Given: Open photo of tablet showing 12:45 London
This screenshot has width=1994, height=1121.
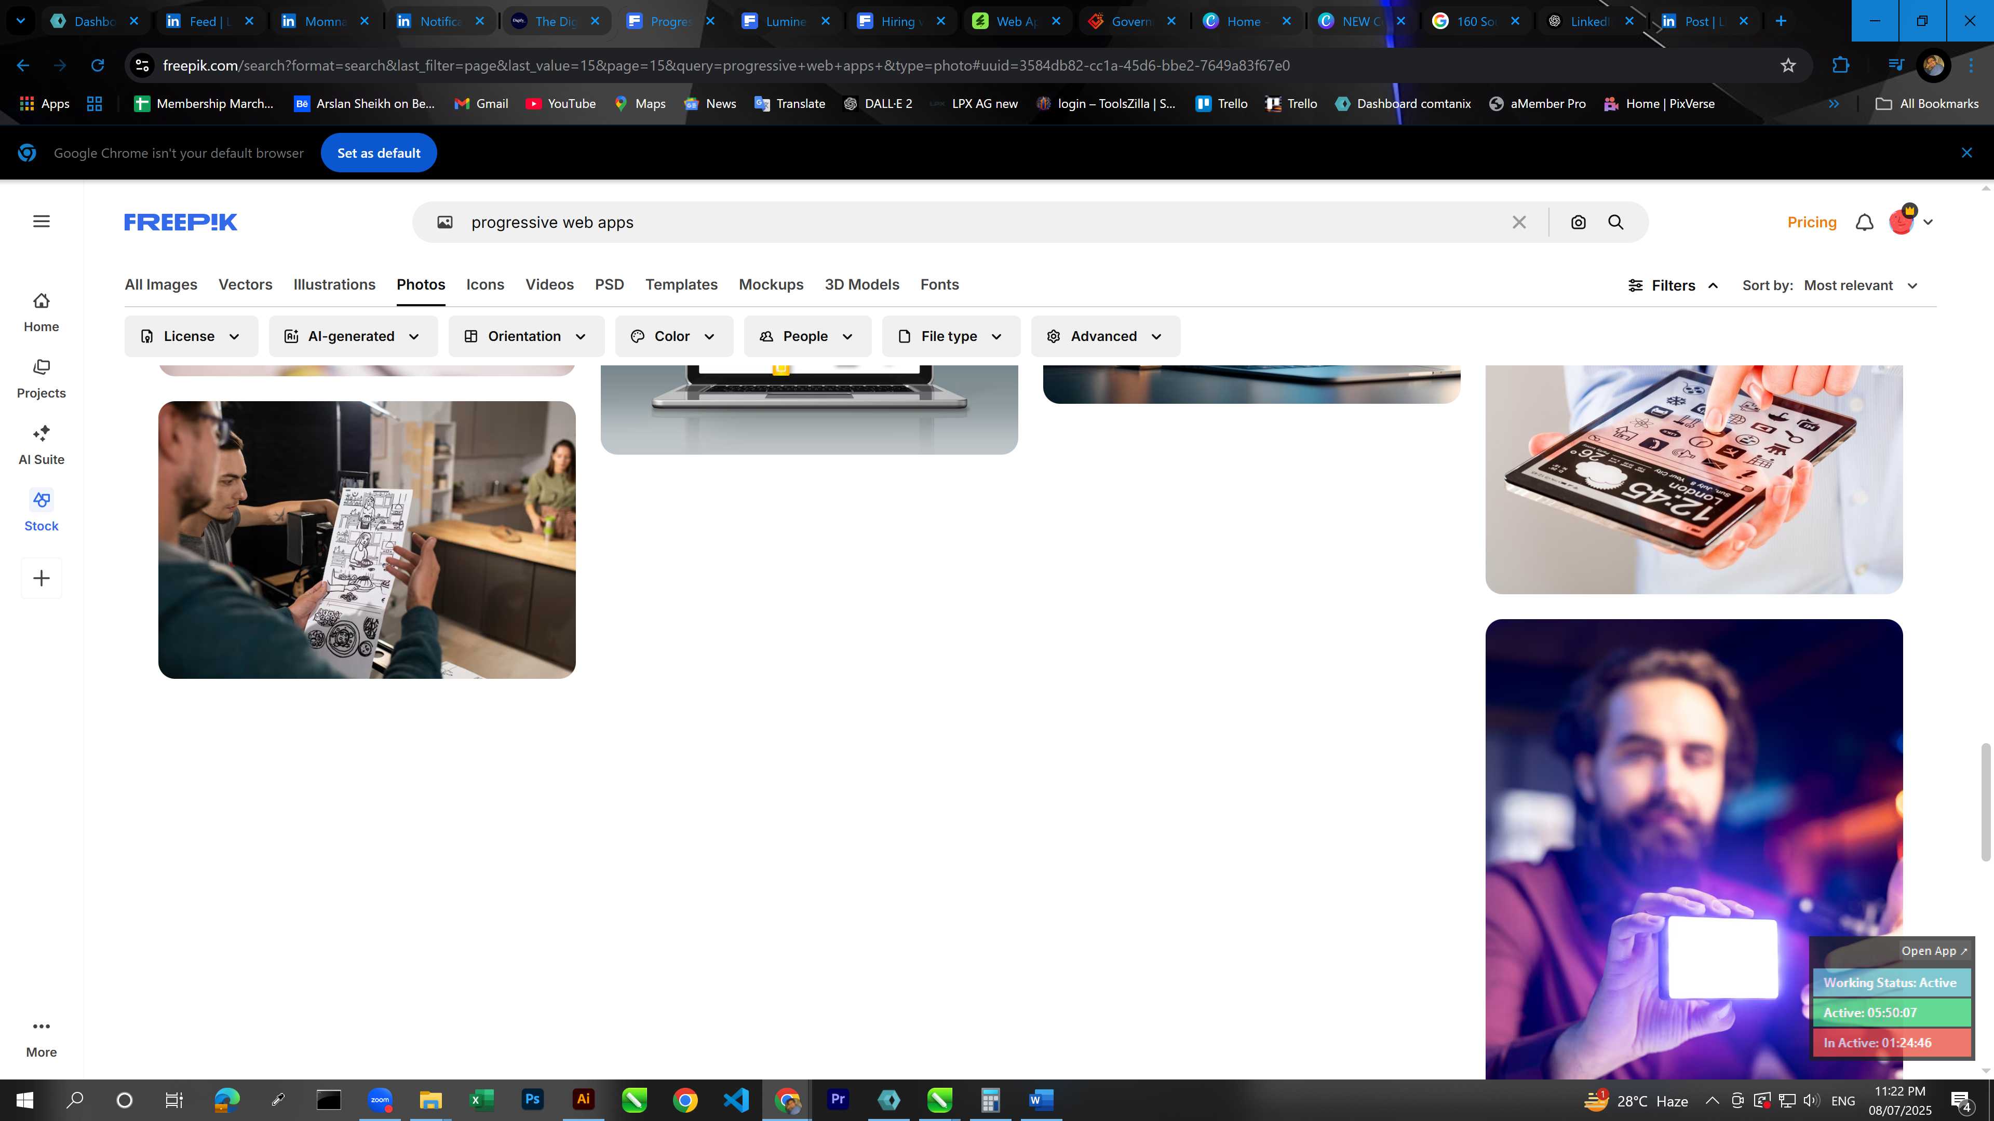Looking at the screenshot, I should pos(1694,479).
